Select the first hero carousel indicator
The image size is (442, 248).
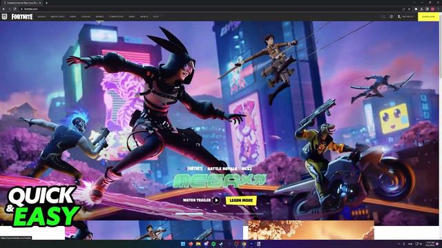189,214
